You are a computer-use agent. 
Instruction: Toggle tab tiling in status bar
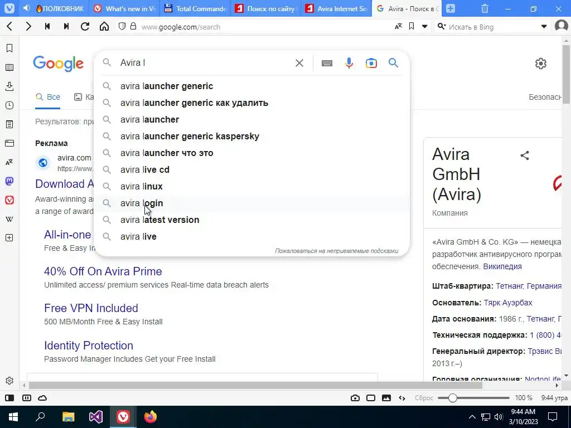pyautogui.click(x=27, y=398)
